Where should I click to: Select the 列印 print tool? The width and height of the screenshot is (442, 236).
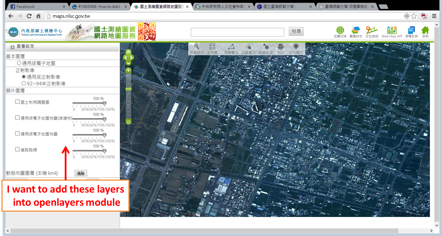point(281,49)
